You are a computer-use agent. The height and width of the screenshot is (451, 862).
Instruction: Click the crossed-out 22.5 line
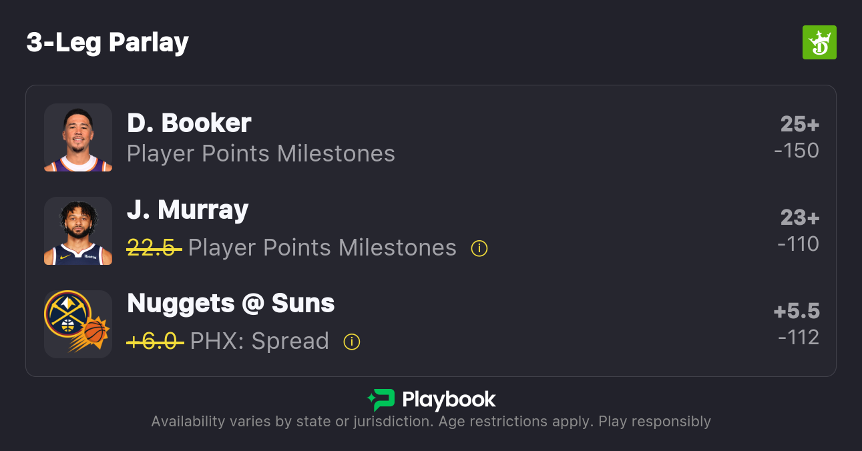point(154,248)
